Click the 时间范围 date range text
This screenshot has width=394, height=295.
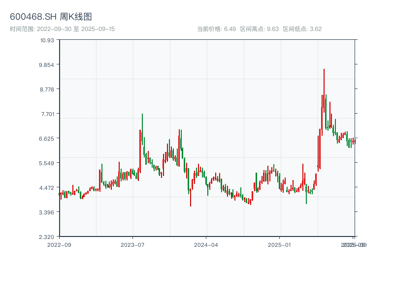coord(63,29)
